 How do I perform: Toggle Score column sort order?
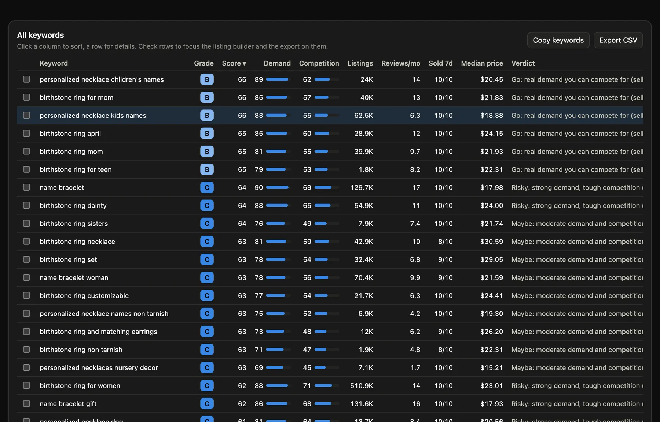[x=234, y=63]
